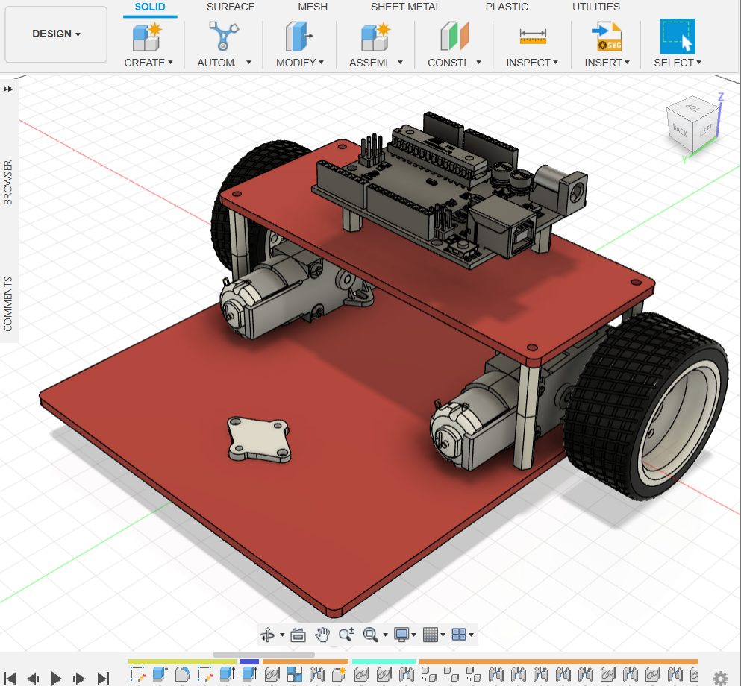Click the Insert SVG icon
The width and height of the screenshot is (741, 686).
pyautogui.click(x=606, y=37)
